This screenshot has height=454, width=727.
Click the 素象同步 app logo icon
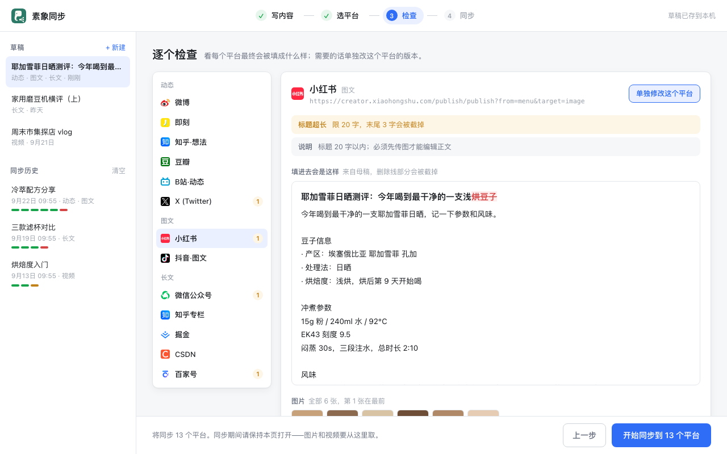19,16
